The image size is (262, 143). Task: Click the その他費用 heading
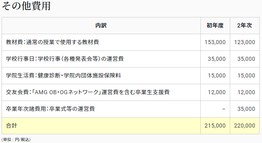26,6
